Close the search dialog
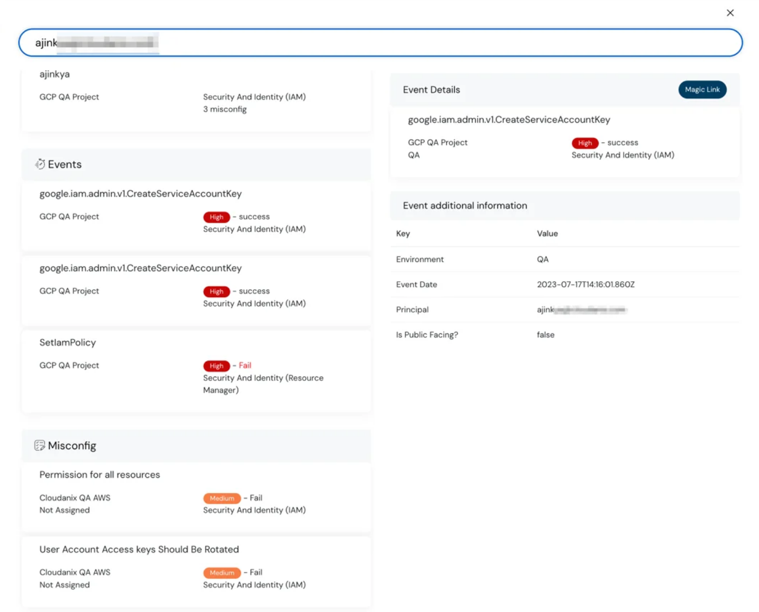 coord(730,12)
